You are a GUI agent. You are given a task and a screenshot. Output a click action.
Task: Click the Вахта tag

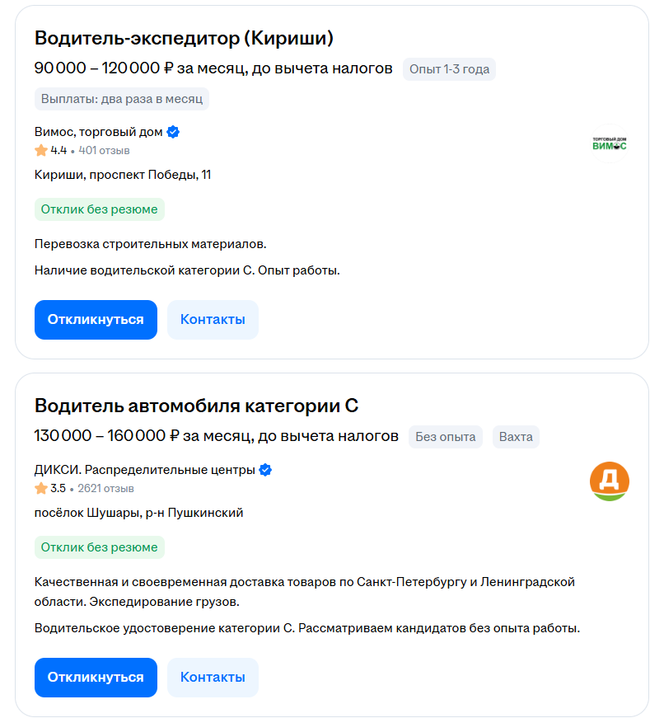click(x=516, y=437)
